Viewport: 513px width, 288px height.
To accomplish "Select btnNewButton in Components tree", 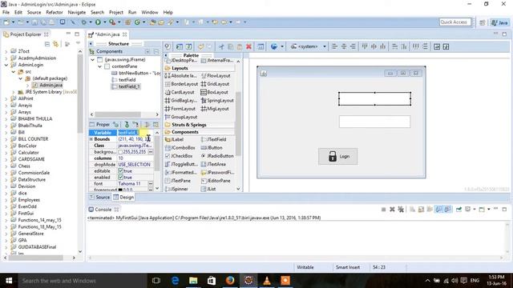I will pyautogui.click(x=135, y=73).
